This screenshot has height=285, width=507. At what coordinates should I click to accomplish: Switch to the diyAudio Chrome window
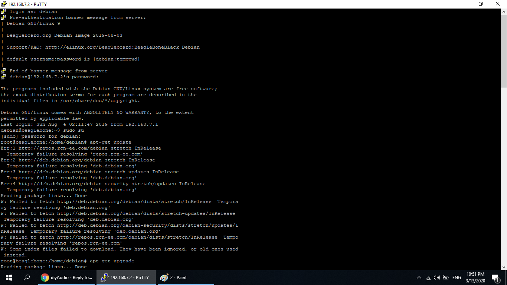(66, 278)
